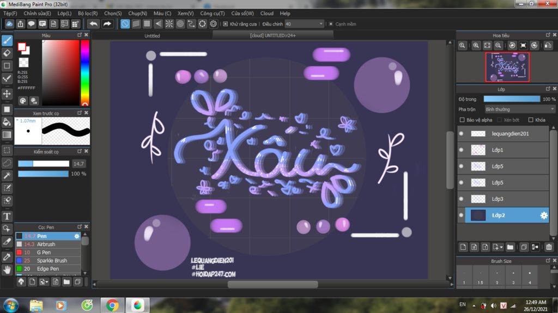Select the Lớp1 layer
The image size is (558, 313).
click(507, 150)
